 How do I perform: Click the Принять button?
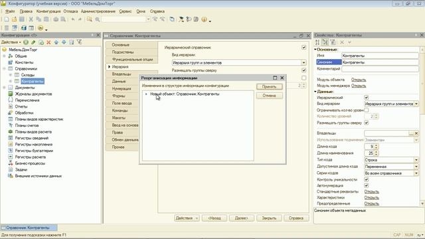(269, 87)
